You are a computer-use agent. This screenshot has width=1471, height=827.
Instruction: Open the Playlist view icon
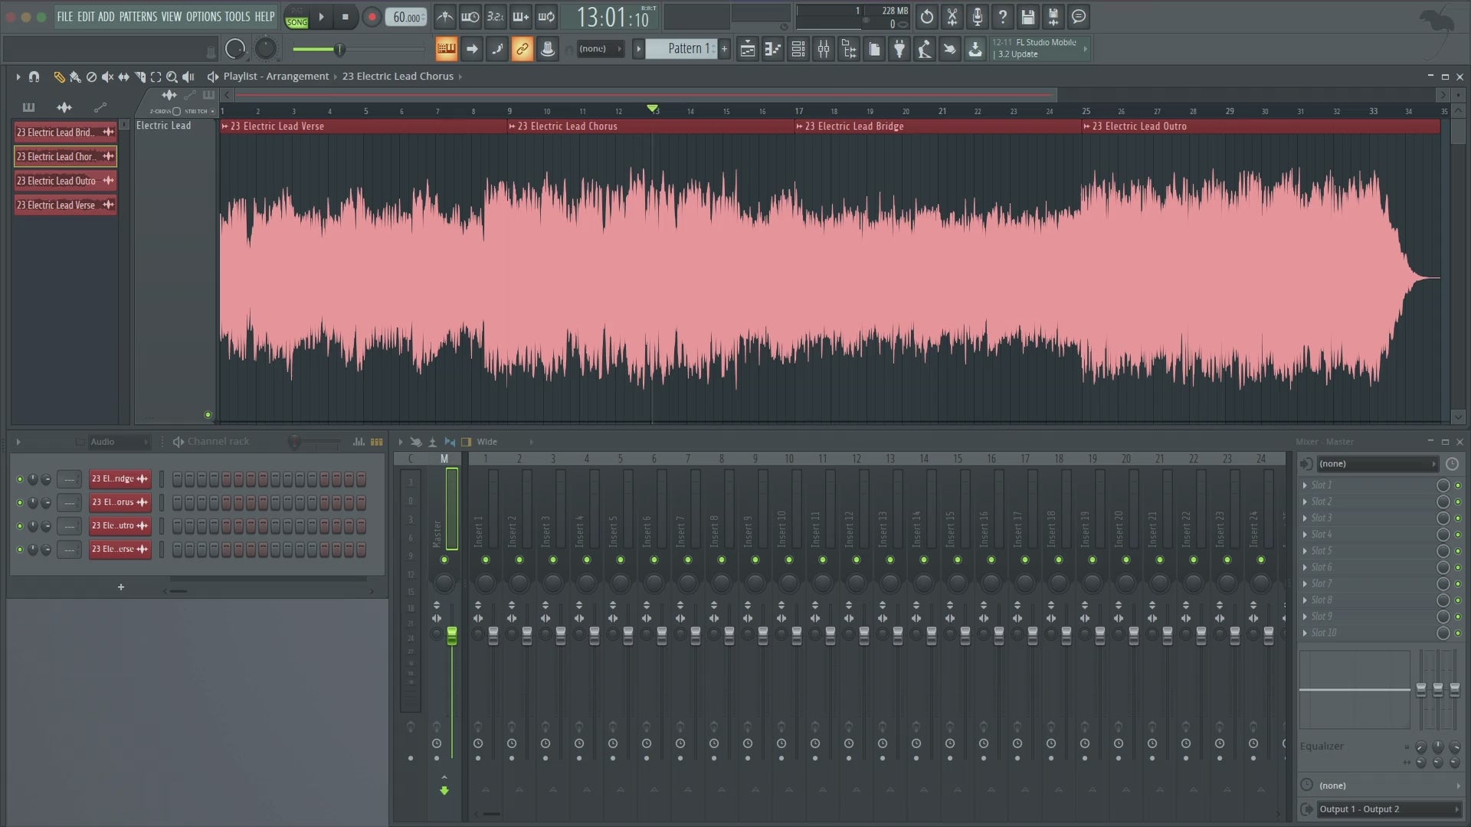(748, 49)
